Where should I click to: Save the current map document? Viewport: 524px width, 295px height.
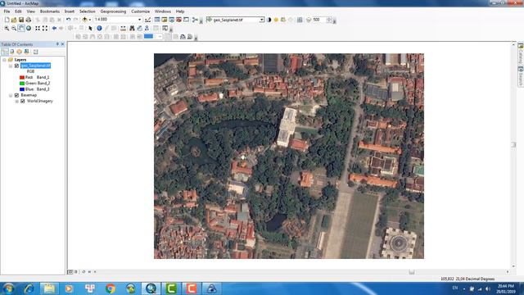tap(21, 20)
